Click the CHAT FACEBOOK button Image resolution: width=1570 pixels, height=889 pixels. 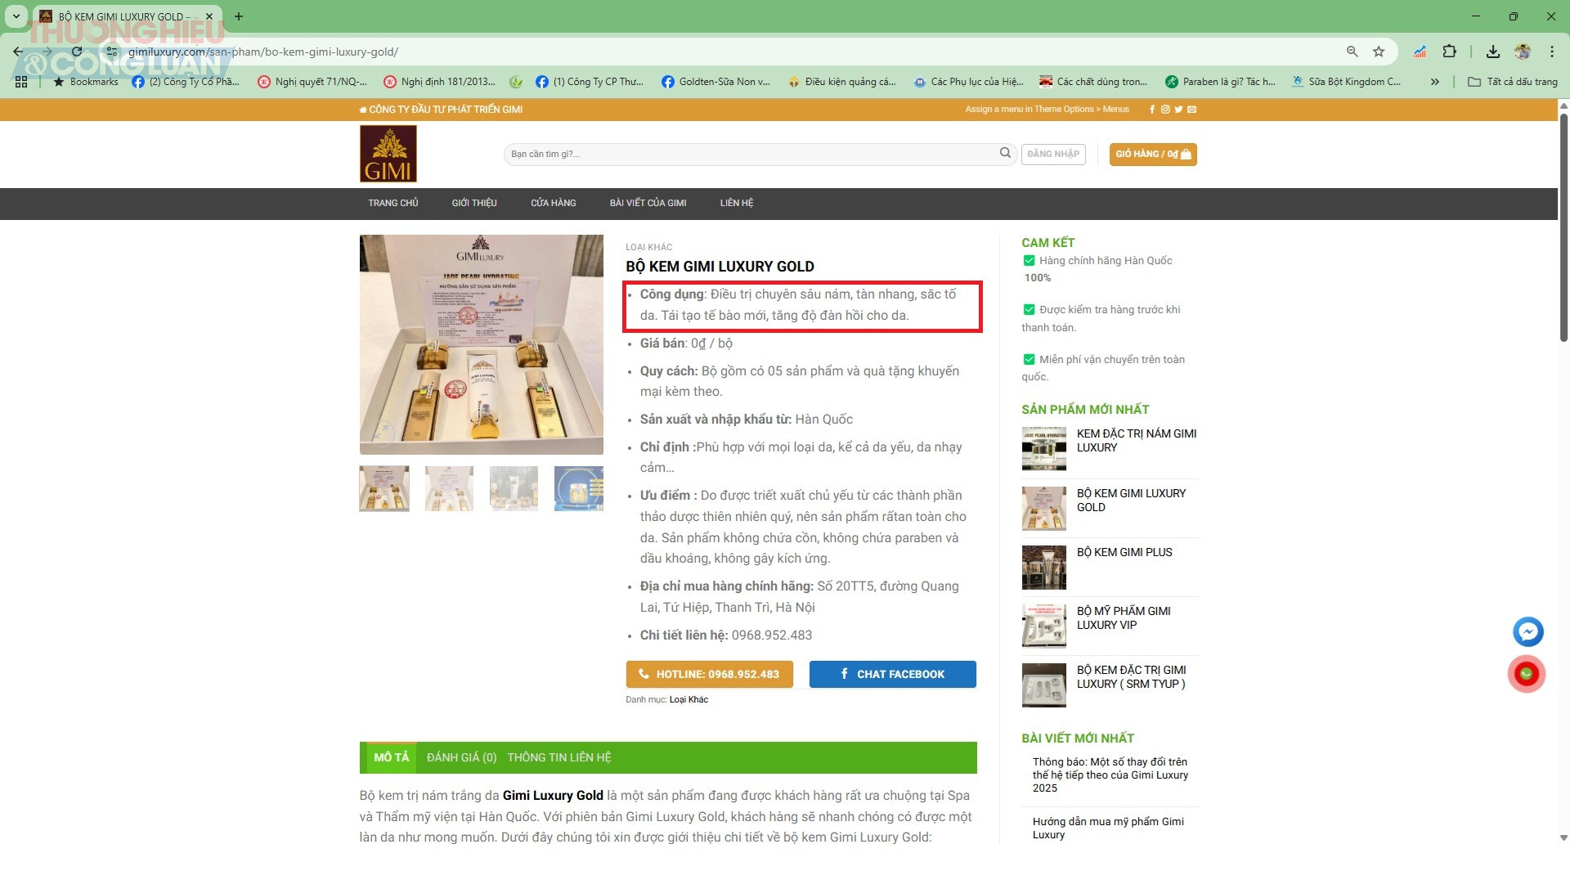click(x=893, y=674)
